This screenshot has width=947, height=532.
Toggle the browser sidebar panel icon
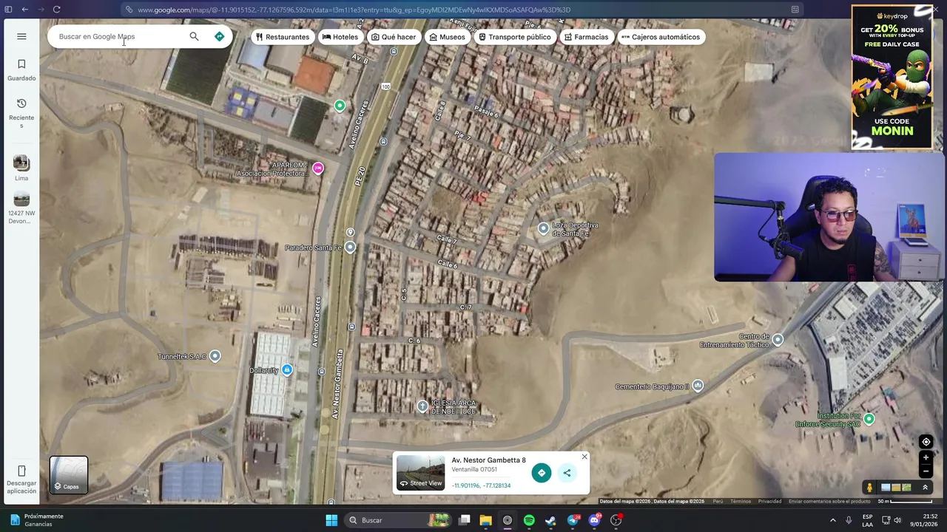(x=8, y=10)
